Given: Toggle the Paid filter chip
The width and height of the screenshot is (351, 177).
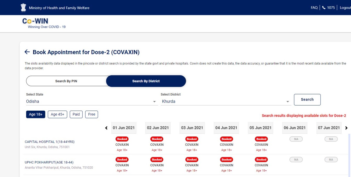Looking at the screenshot, I should pyautogui.click(x=76, y=114).
